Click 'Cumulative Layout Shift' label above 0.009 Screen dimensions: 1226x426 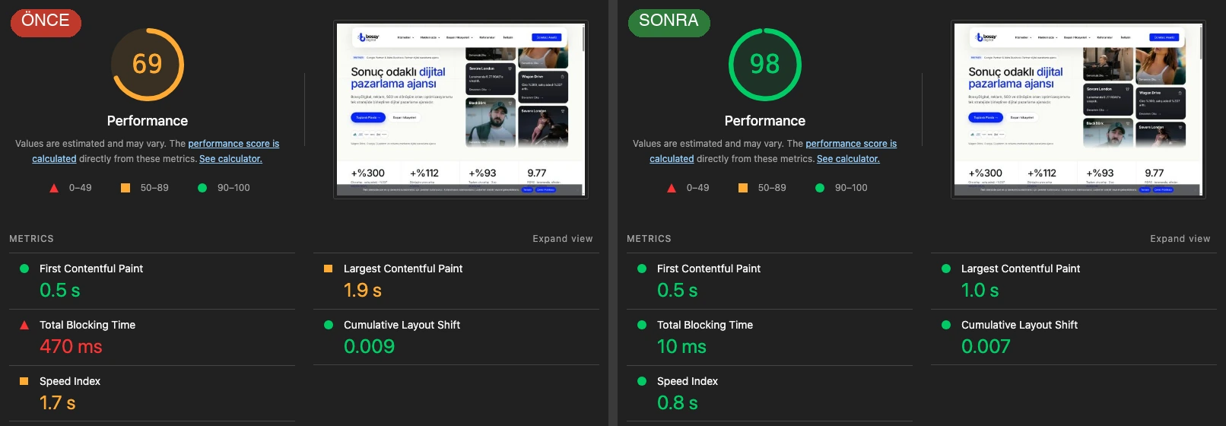(x=402, y=325)
